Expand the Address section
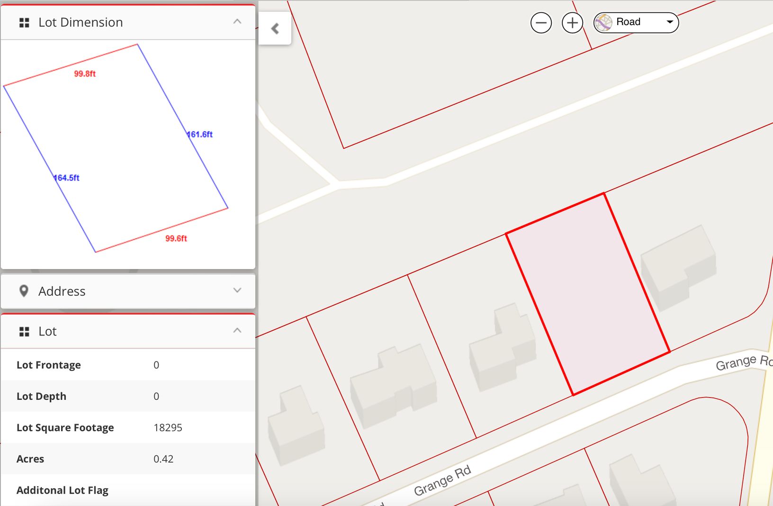Viewport: 773px width, 506px height. [237, 290]
